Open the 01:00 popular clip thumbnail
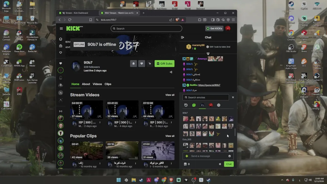The width and height of the screenshot is (327, 184). [x=158, y=151]
